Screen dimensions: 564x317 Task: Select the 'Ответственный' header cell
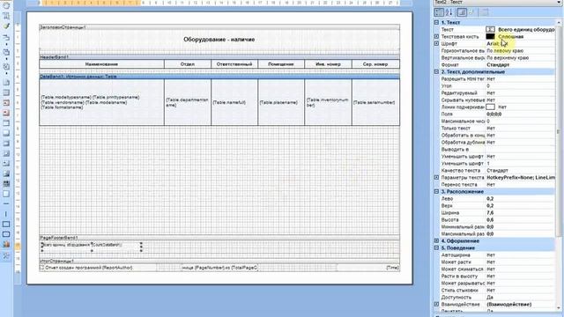point(234,64)
